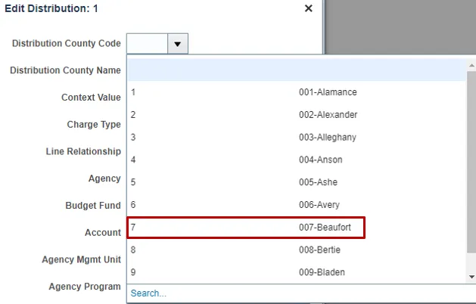Viewport: 476px width, 304px height.
Task: Click the Distribution County Name label
Action: pos(65,70)
